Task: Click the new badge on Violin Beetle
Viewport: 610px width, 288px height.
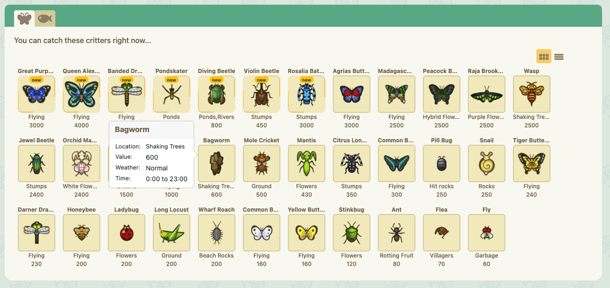Action: tap(261, 80)
